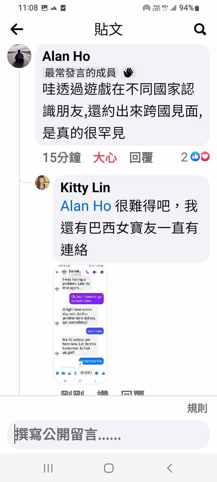217x482 pixels.
Task: Tap the 15分鐘 comment timestamp
Action: point(62,158)
